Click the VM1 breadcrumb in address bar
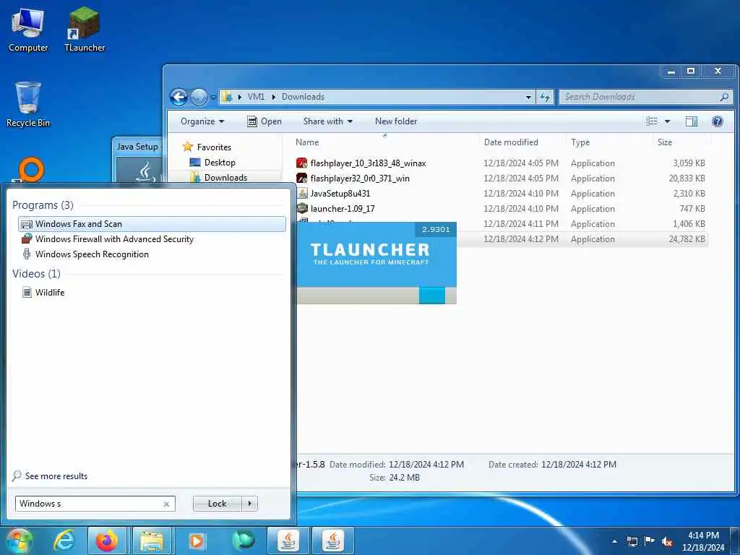The image size is (740, 555). click(x=256, y=97)
